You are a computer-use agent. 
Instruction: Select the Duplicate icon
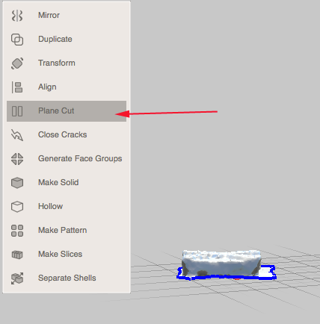click(x=17, y=40)
